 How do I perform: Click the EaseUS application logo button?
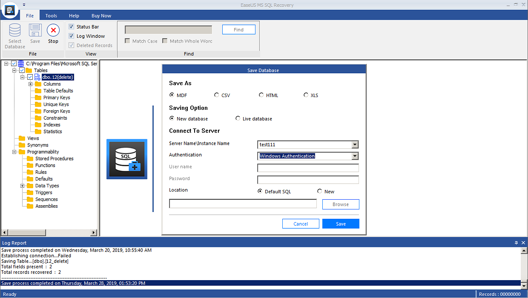10,10
